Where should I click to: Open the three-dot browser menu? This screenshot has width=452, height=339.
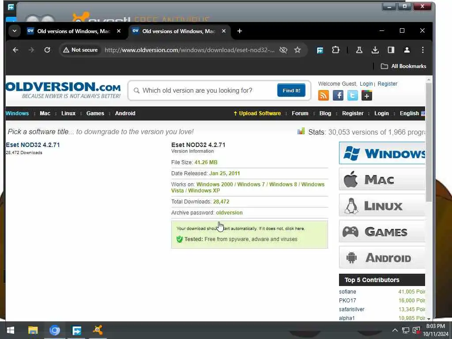coord(422,50)
